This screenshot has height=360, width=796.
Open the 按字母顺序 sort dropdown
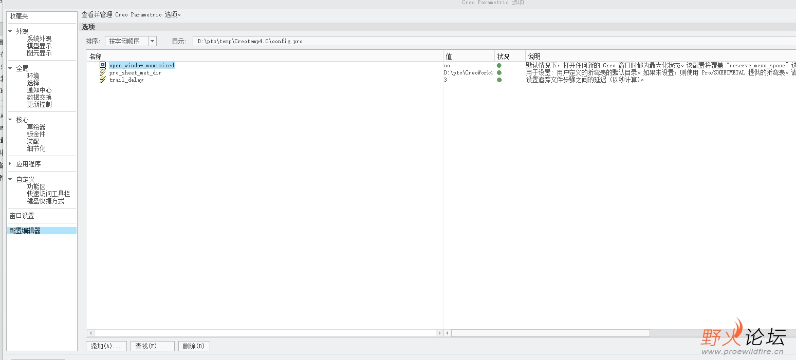152,41
